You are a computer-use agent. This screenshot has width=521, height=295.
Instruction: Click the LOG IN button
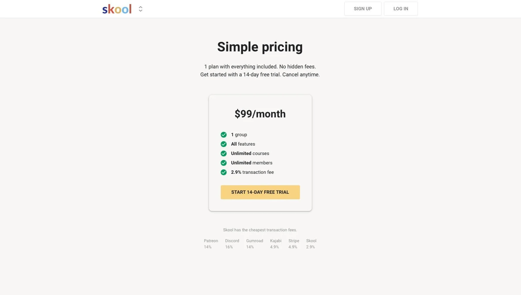point(401,9)
